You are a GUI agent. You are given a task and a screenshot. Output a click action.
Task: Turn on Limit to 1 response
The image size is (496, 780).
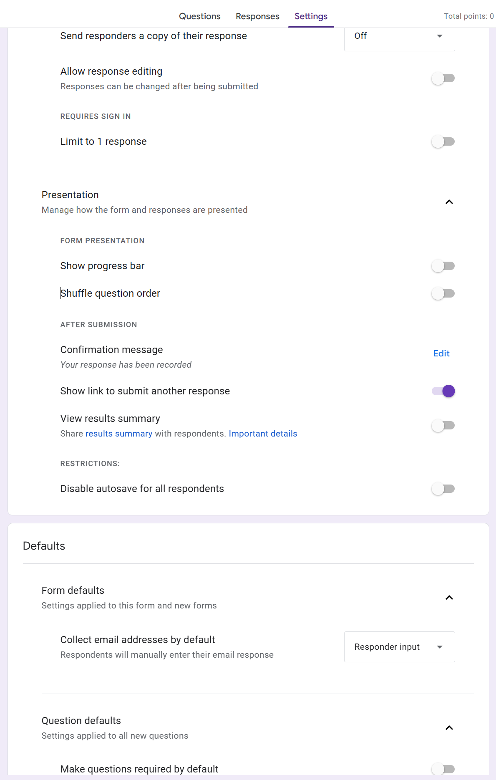(x=443, y=142)
